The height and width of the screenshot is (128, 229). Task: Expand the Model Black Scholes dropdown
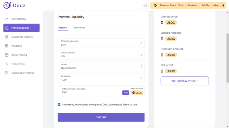101,66
